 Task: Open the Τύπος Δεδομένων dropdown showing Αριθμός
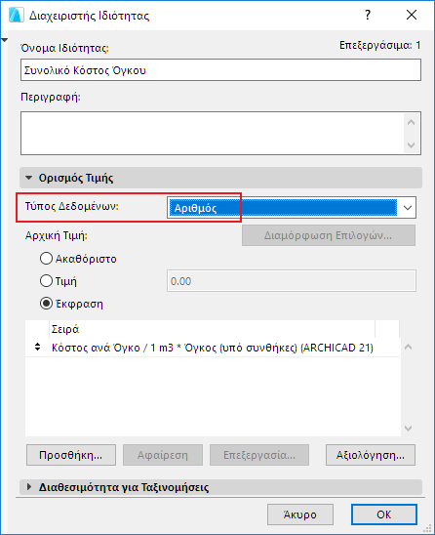point(292,207)
